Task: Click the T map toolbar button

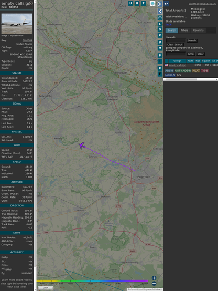Action: [x=144, y=3]
